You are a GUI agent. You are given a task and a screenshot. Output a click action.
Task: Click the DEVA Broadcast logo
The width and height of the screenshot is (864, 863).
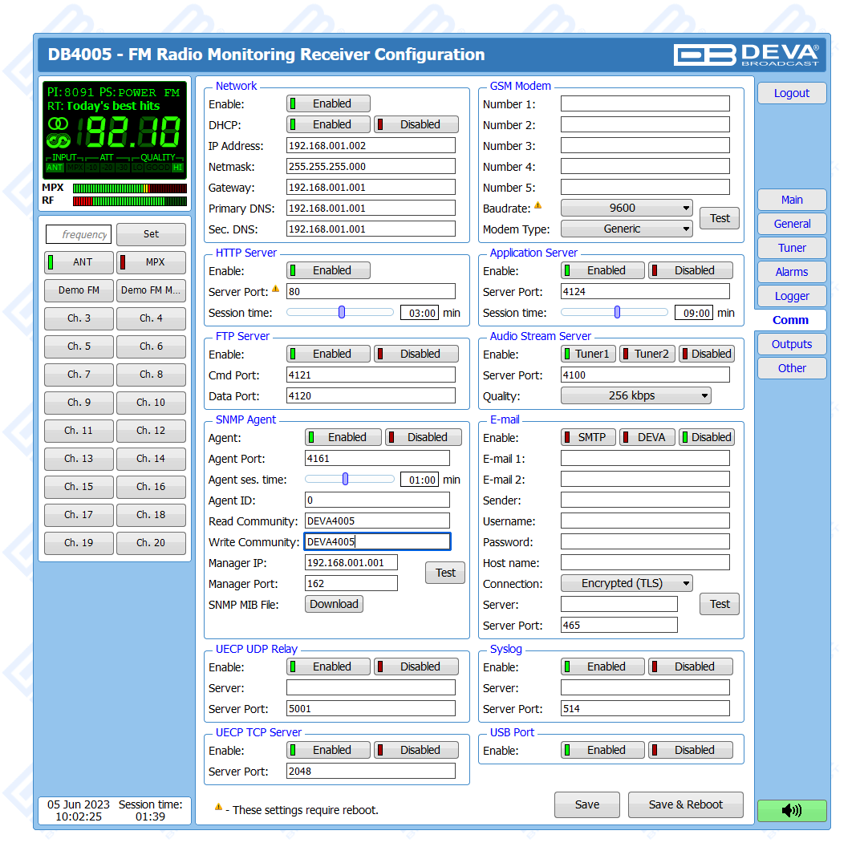tap(746, 55)
